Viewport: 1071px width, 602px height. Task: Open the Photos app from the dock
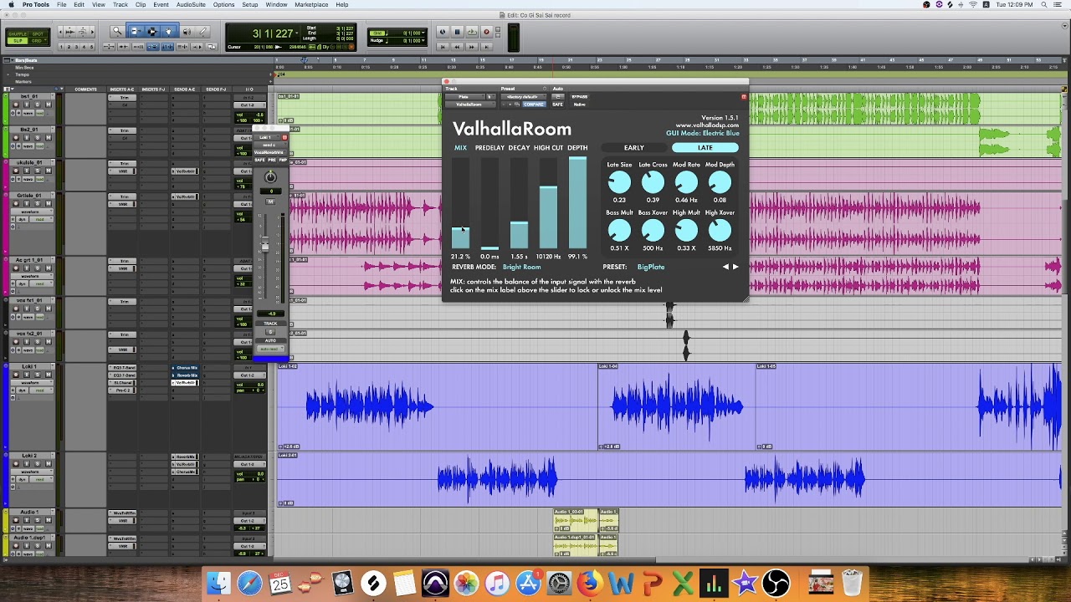(x=466, y=583)
